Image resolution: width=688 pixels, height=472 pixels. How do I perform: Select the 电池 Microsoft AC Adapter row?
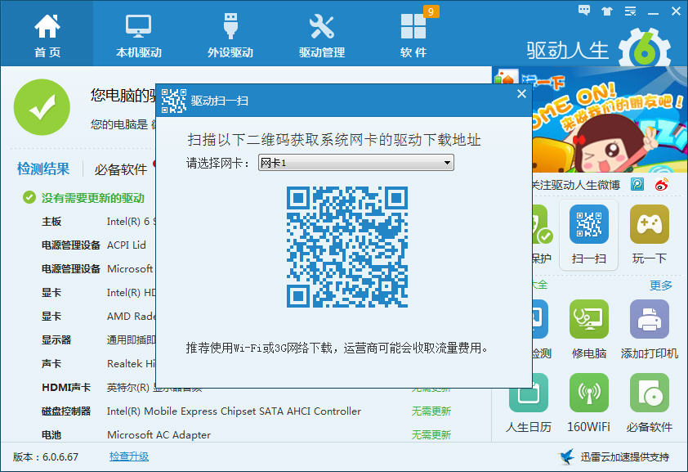click(247, 435)
